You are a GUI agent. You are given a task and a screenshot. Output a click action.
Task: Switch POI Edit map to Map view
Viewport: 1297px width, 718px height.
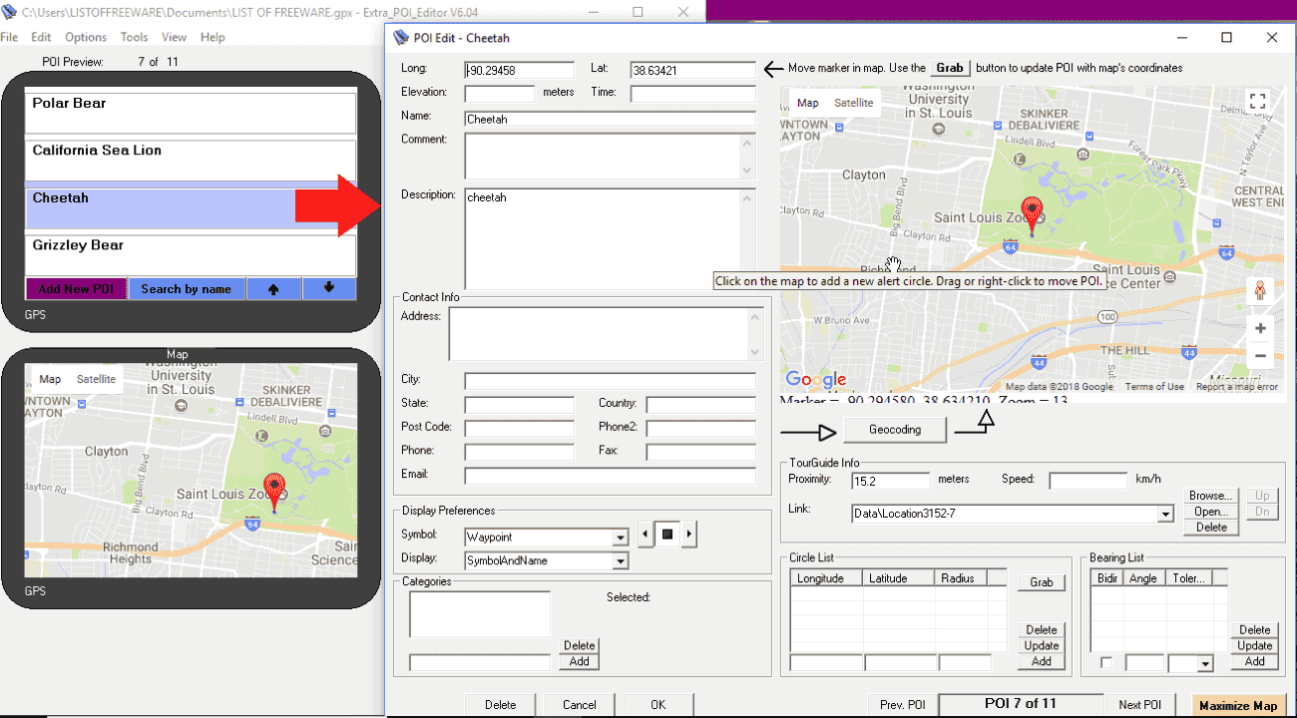[x=808, y=103]
